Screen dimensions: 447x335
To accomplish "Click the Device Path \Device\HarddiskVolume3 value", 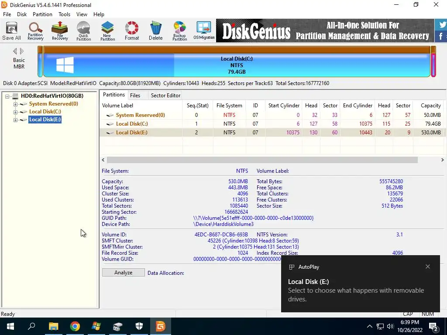I will [x=223, y=224].
